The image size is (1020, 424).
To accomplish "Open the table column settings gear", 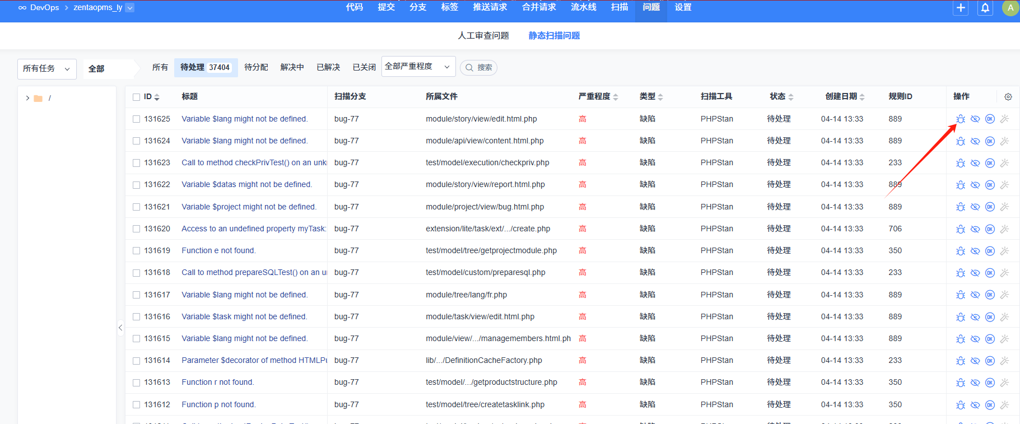I will [1008, 97].
